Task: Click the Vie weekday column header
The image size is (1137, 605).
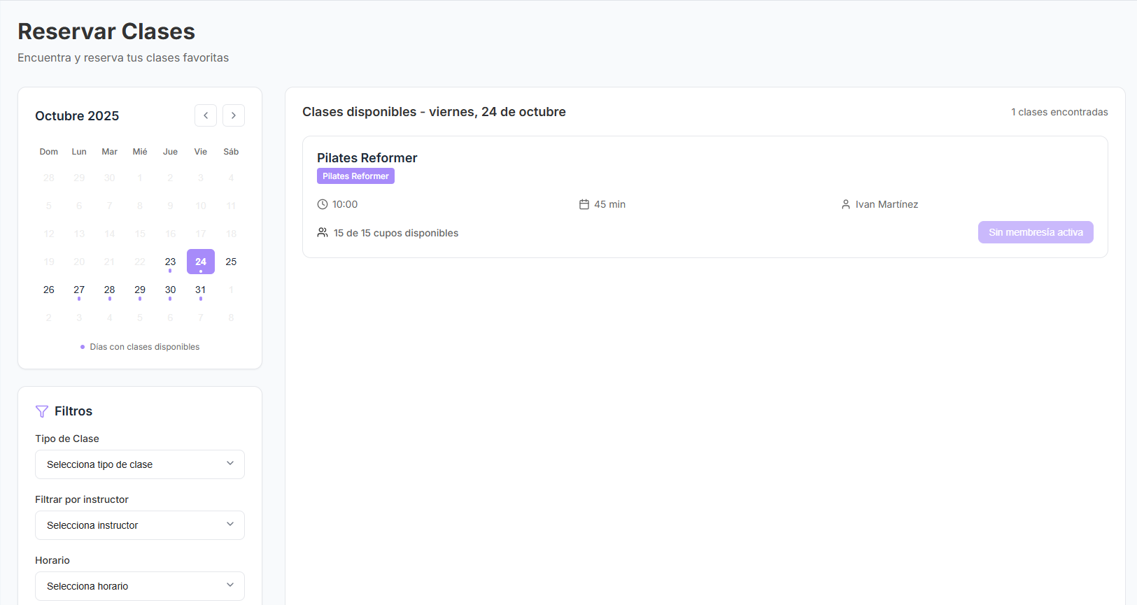Action: coord(201,152)
